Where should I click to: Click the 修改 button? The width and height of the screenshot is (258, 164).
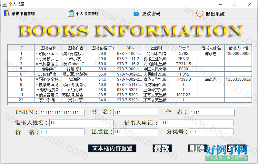pos(162,149)
